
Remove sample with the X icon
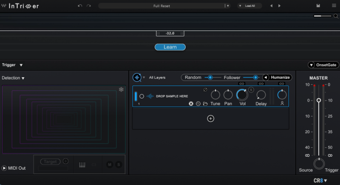(x=191, y=104)
